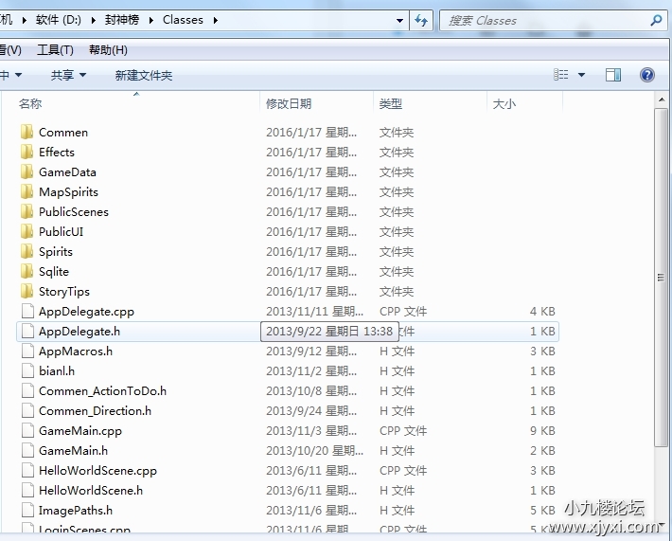Screen dimensions: 672x541
Task: Click in the 搜索 Classes search field
Action: pos(544,20)
